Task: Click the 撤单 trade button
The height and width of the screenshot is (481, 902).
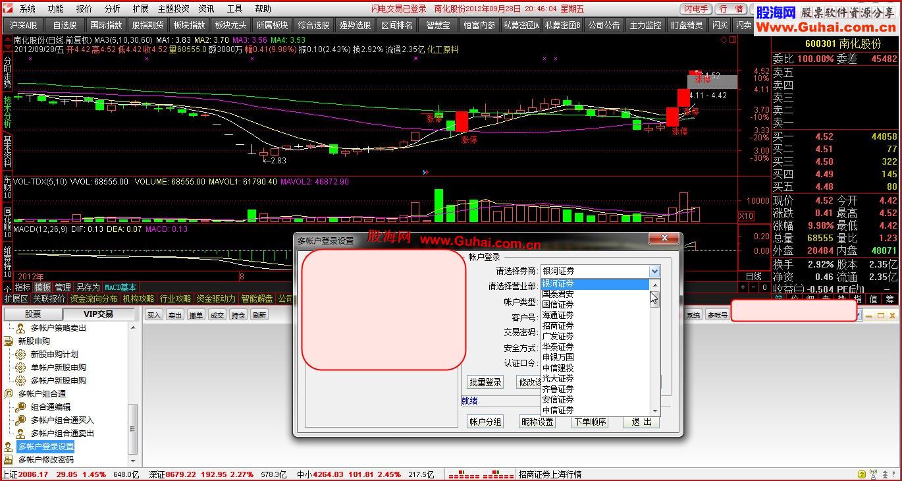Action: coord(196,315)
